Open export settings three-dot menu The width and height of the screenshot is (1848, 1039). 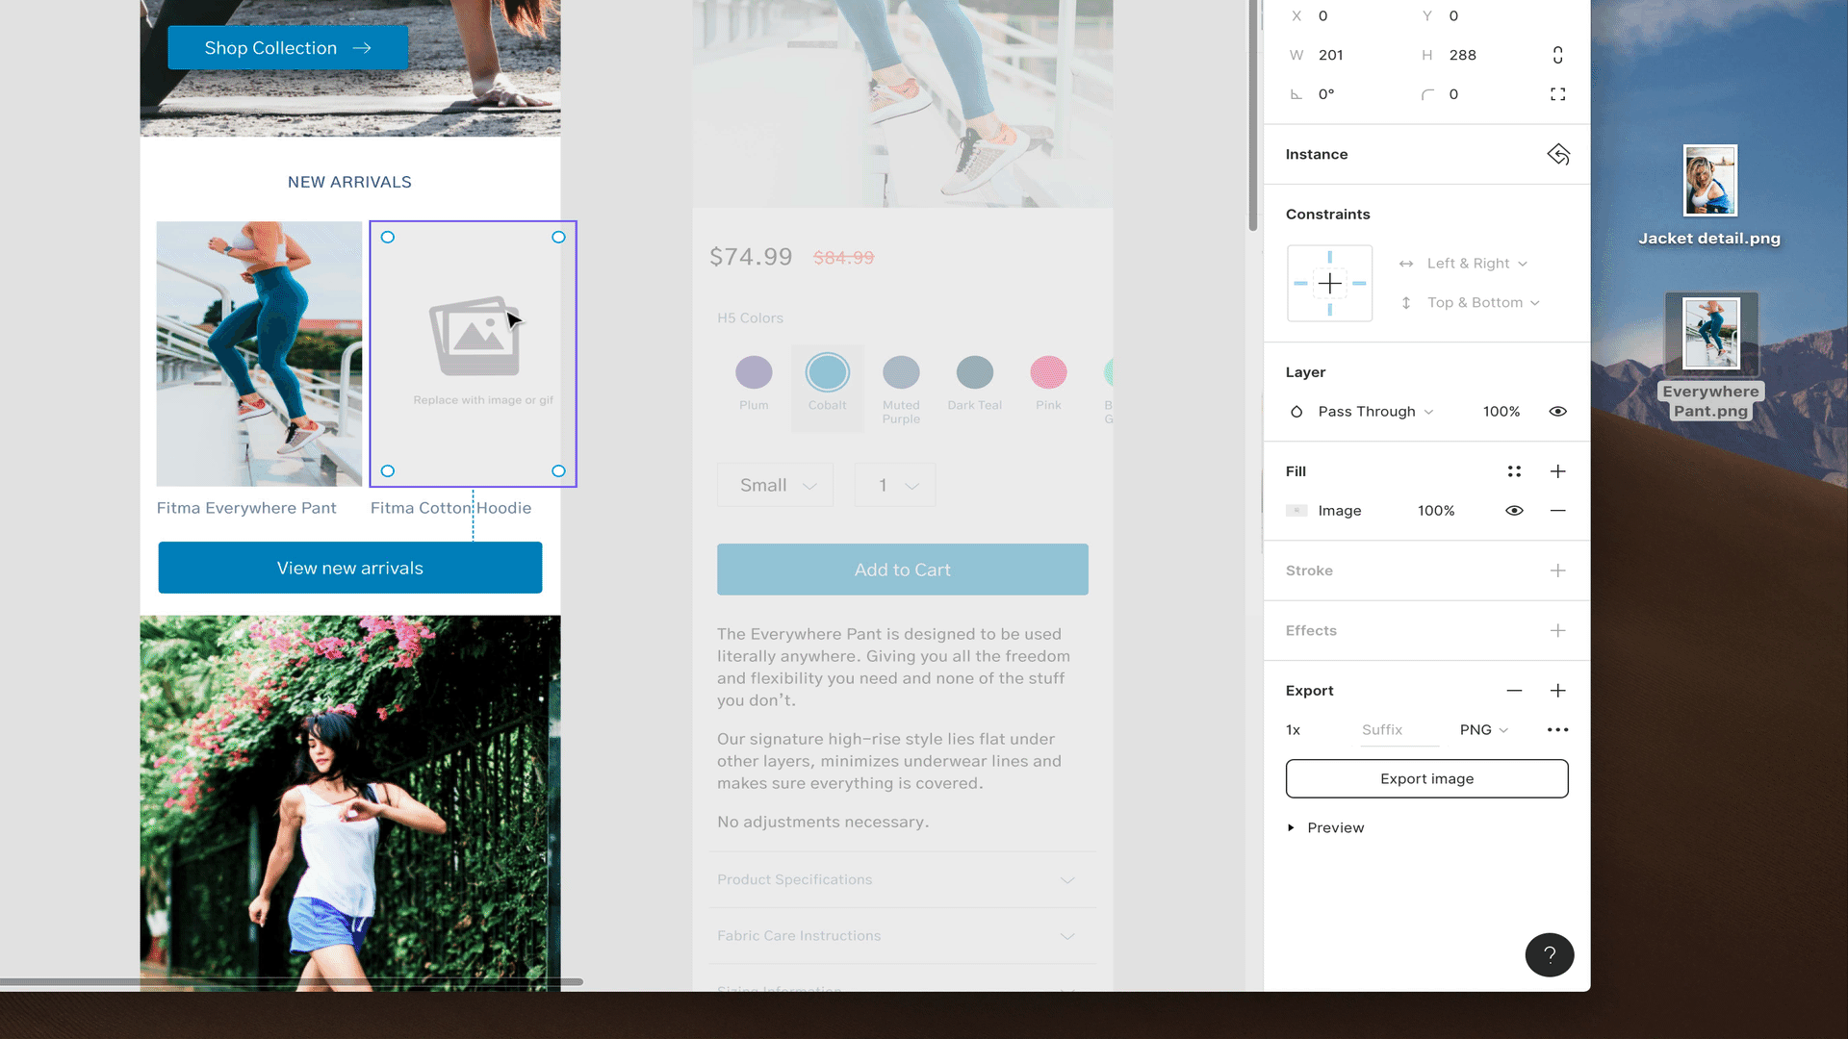(x=1557, y=730)
